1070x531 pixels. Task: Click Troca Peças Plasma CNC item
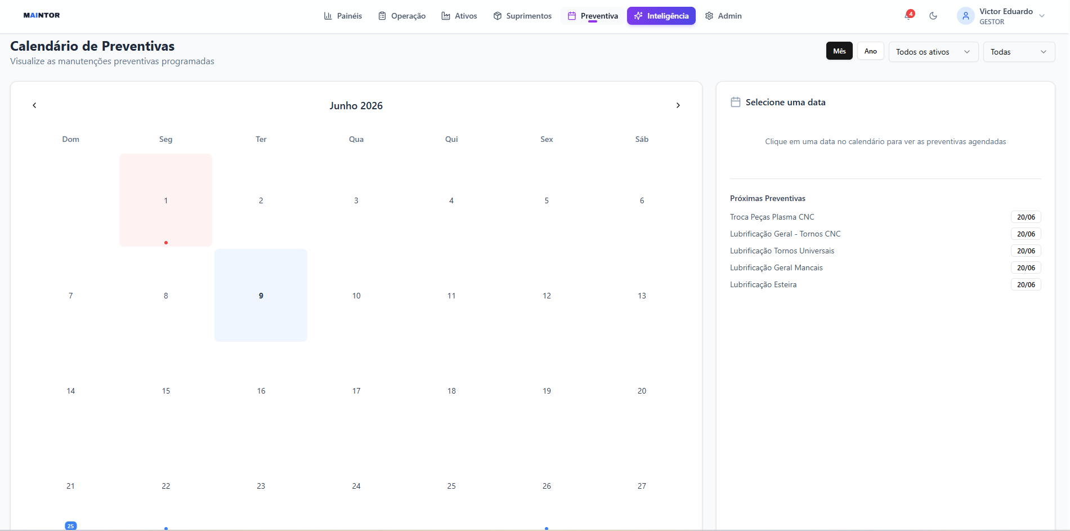(772, 217)
